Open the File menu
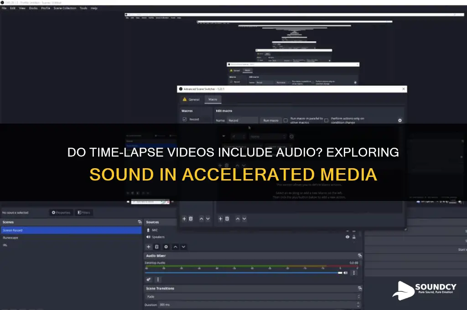Screen dimensions: 467x310 pyautogui.click(x=4, y=8)
